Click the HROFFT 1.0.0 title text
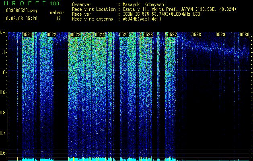 click(x=31, y=3)
